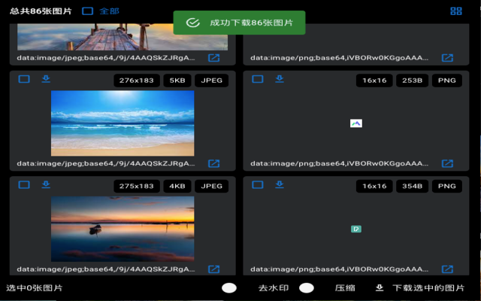Select the 275x183 sunset image checkbox
This screenshot has width=481, height=301.
click(24, 185)
